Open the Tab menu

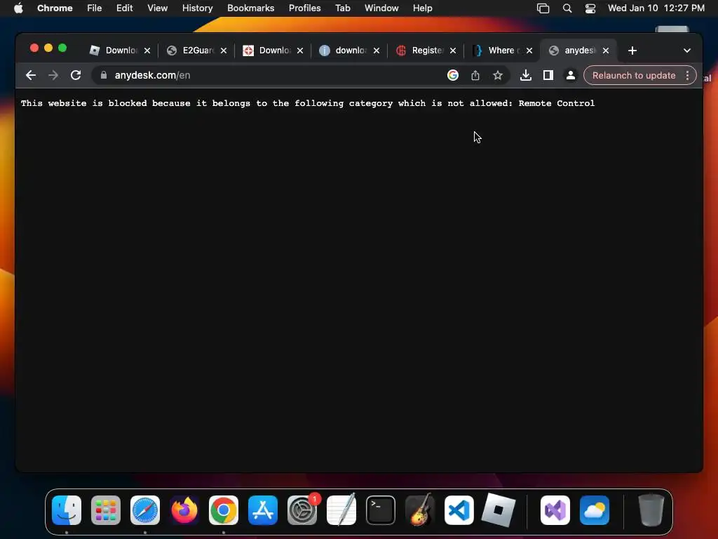coord(342,8)
